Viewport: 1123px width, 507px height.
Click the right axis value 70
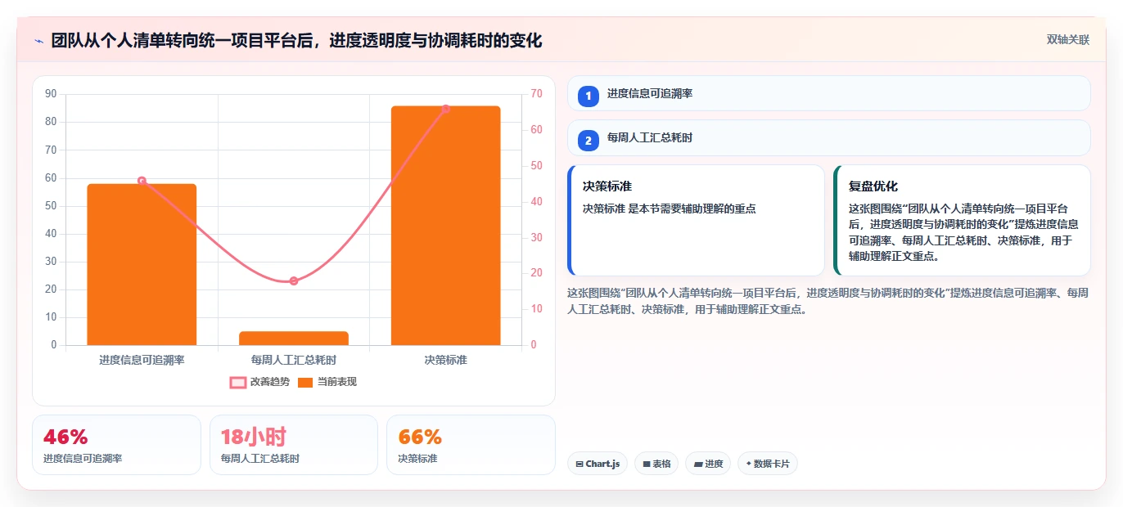536,94
